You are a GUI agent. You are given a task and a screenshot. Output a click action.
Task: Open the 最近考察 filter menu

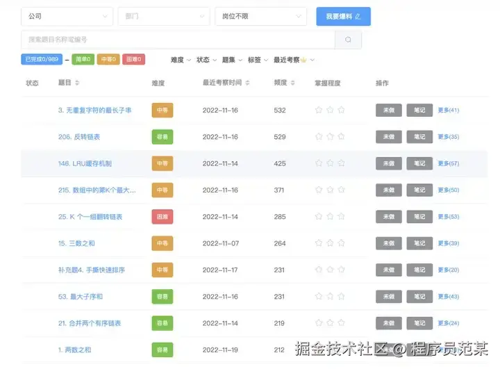click(x=294, y=60)
